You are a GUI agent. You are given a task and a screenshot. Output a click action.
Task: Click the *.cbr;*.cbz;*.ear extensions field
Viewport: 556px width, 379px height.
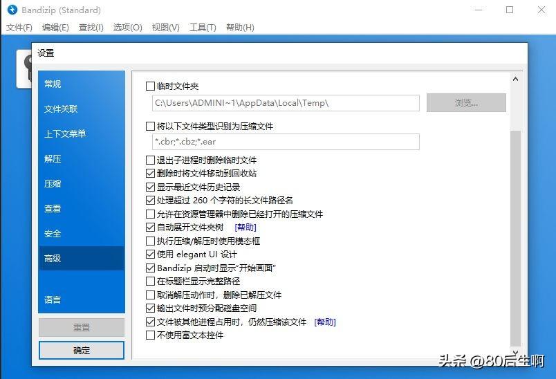[x=286, y=142]
